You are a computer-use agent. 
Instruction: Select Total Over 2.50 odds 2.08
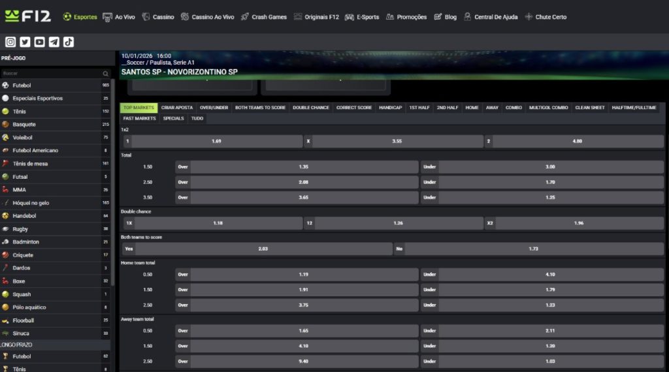coord(297,182)
